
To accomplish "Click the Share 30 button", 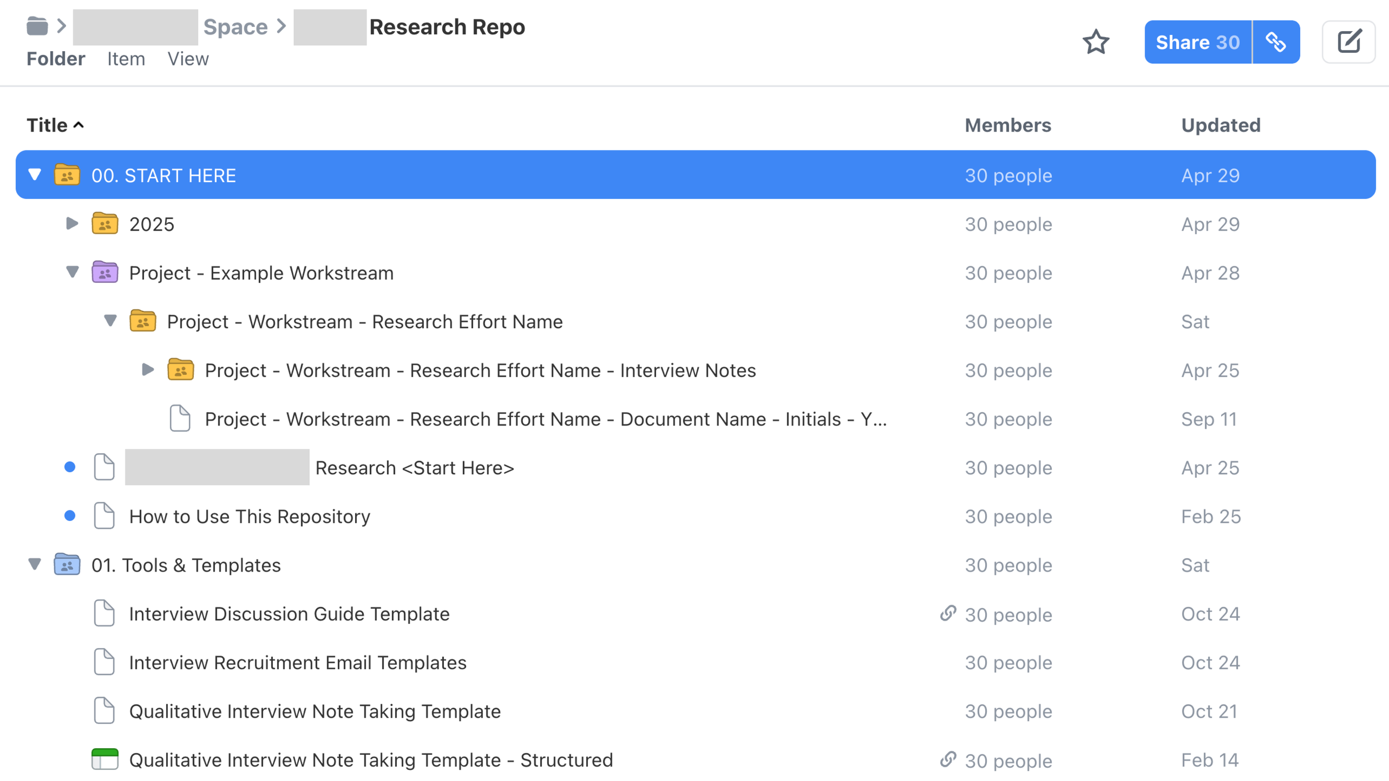I will pyautogui.click(x=1197, y=42).
